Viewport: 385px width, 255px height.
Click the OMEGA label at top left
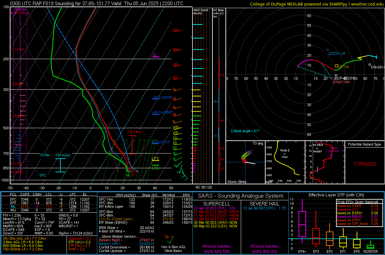click(20, 9)
